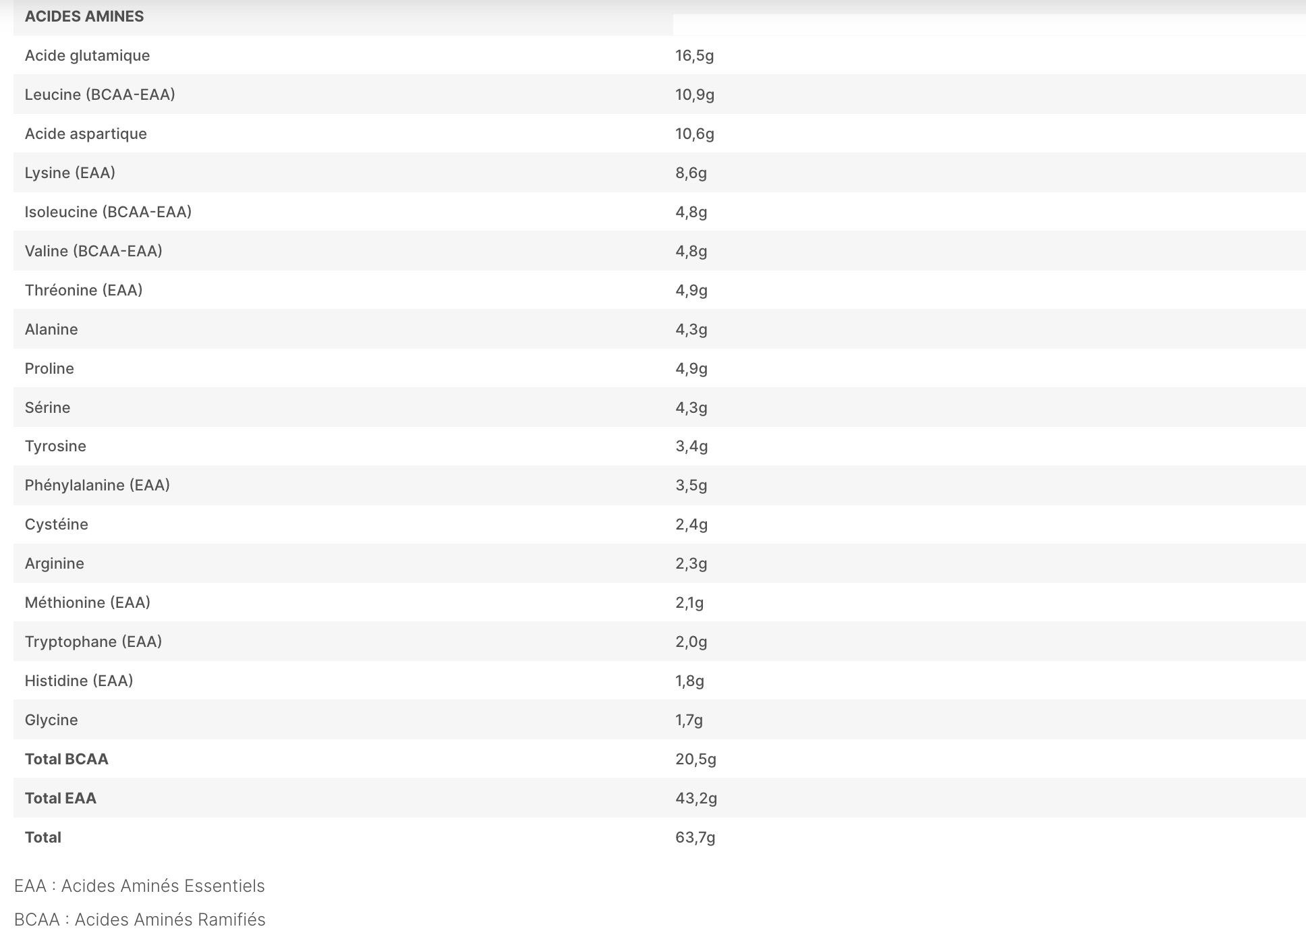
Task: Click the Lysine (EAA) row label
Action: tap(70, 173)
